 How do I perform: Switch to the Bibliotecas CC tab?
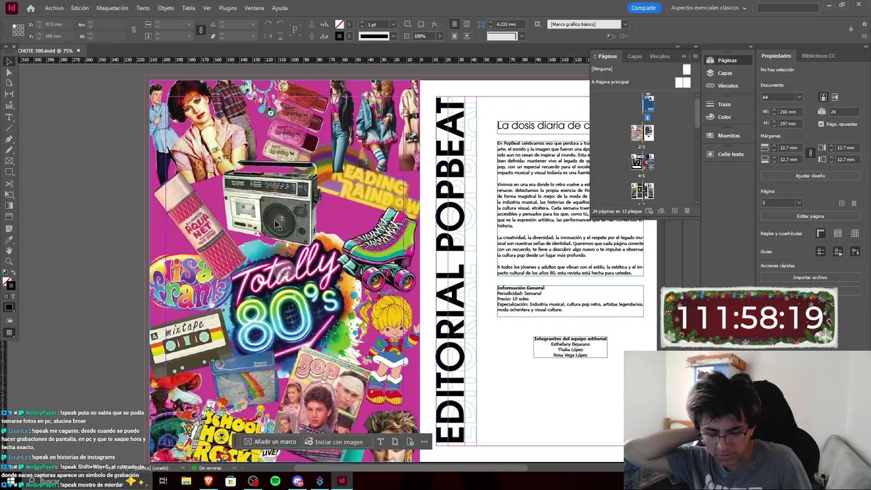coord(818,56)
